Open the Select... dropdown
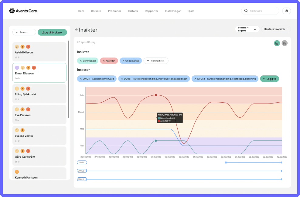300x197 pixels. coord(24,32)
